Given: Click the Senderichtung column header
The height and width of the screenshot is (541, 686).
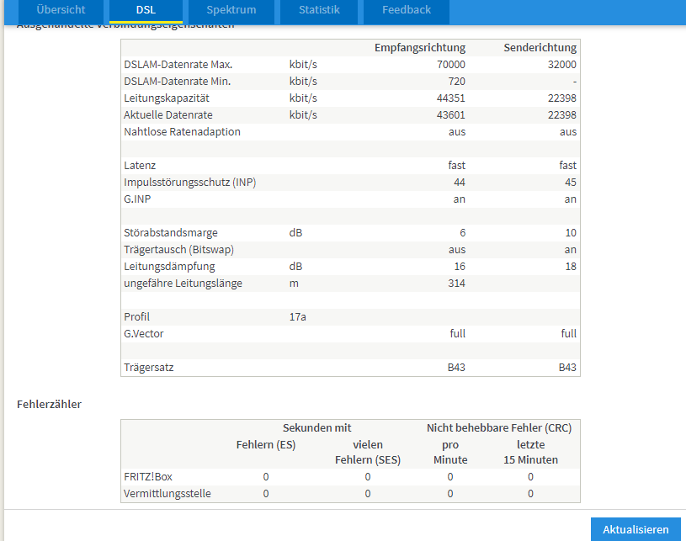Looking at the screenshot, I should click(x=540, y=48).
